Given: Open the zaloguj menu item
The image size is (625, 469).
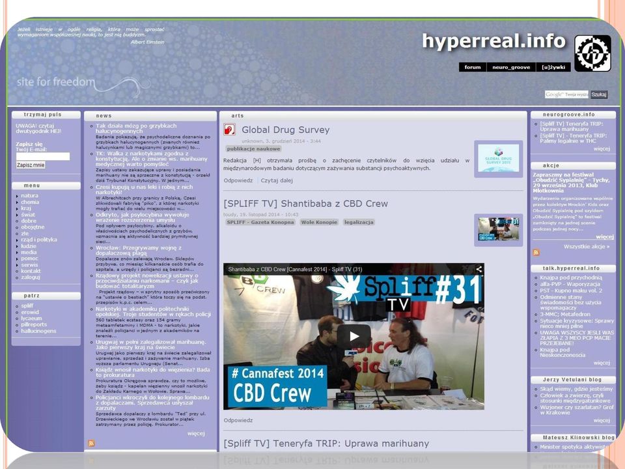Looking at the screenshot, I should tap(31, 277).
